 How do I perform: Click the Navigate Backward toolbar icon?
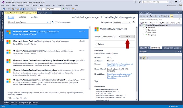point(4,9)
